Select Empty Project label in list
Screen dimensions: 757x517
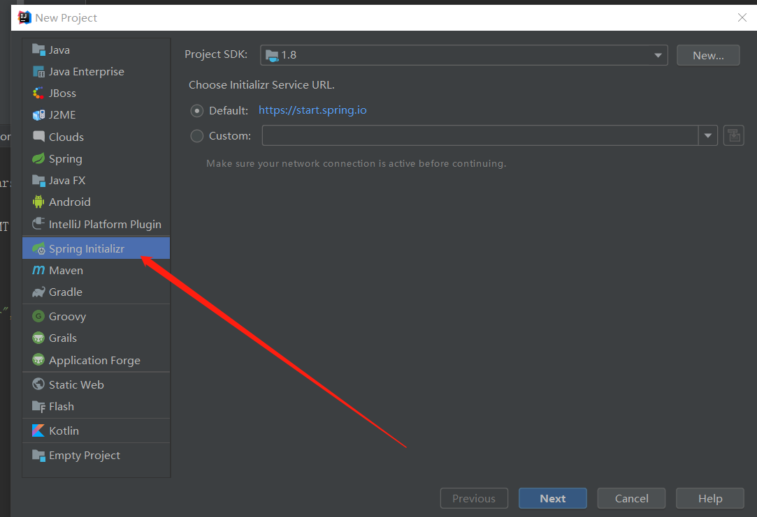tap(85, 456)
